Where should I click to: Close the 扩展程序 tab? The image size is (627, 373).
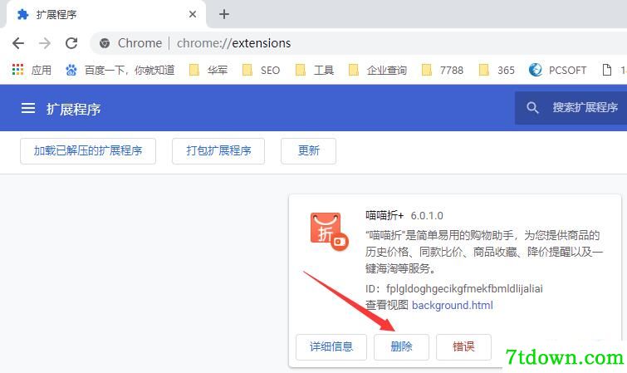(x=193, y=14)
